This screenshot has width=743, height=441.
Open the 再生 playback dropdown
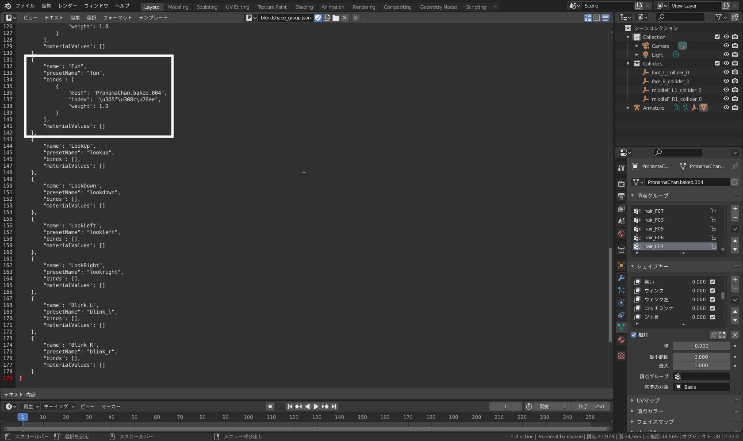[31, 406]
